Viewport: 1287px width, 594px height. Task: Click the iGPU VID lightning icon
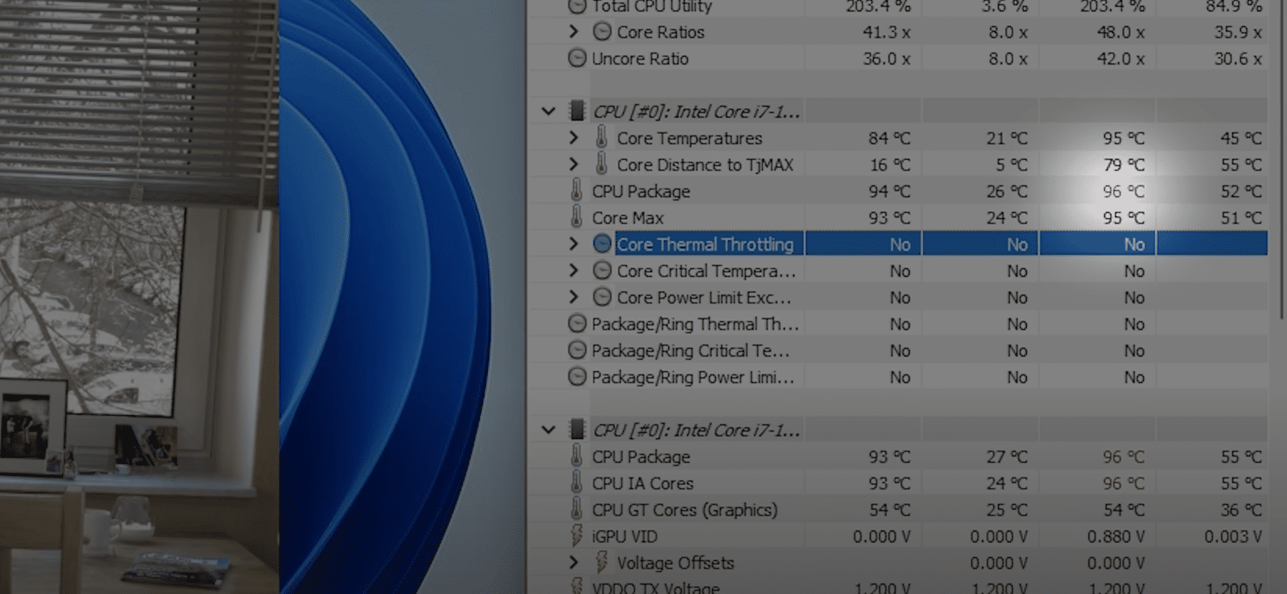(x=576, y=536)
